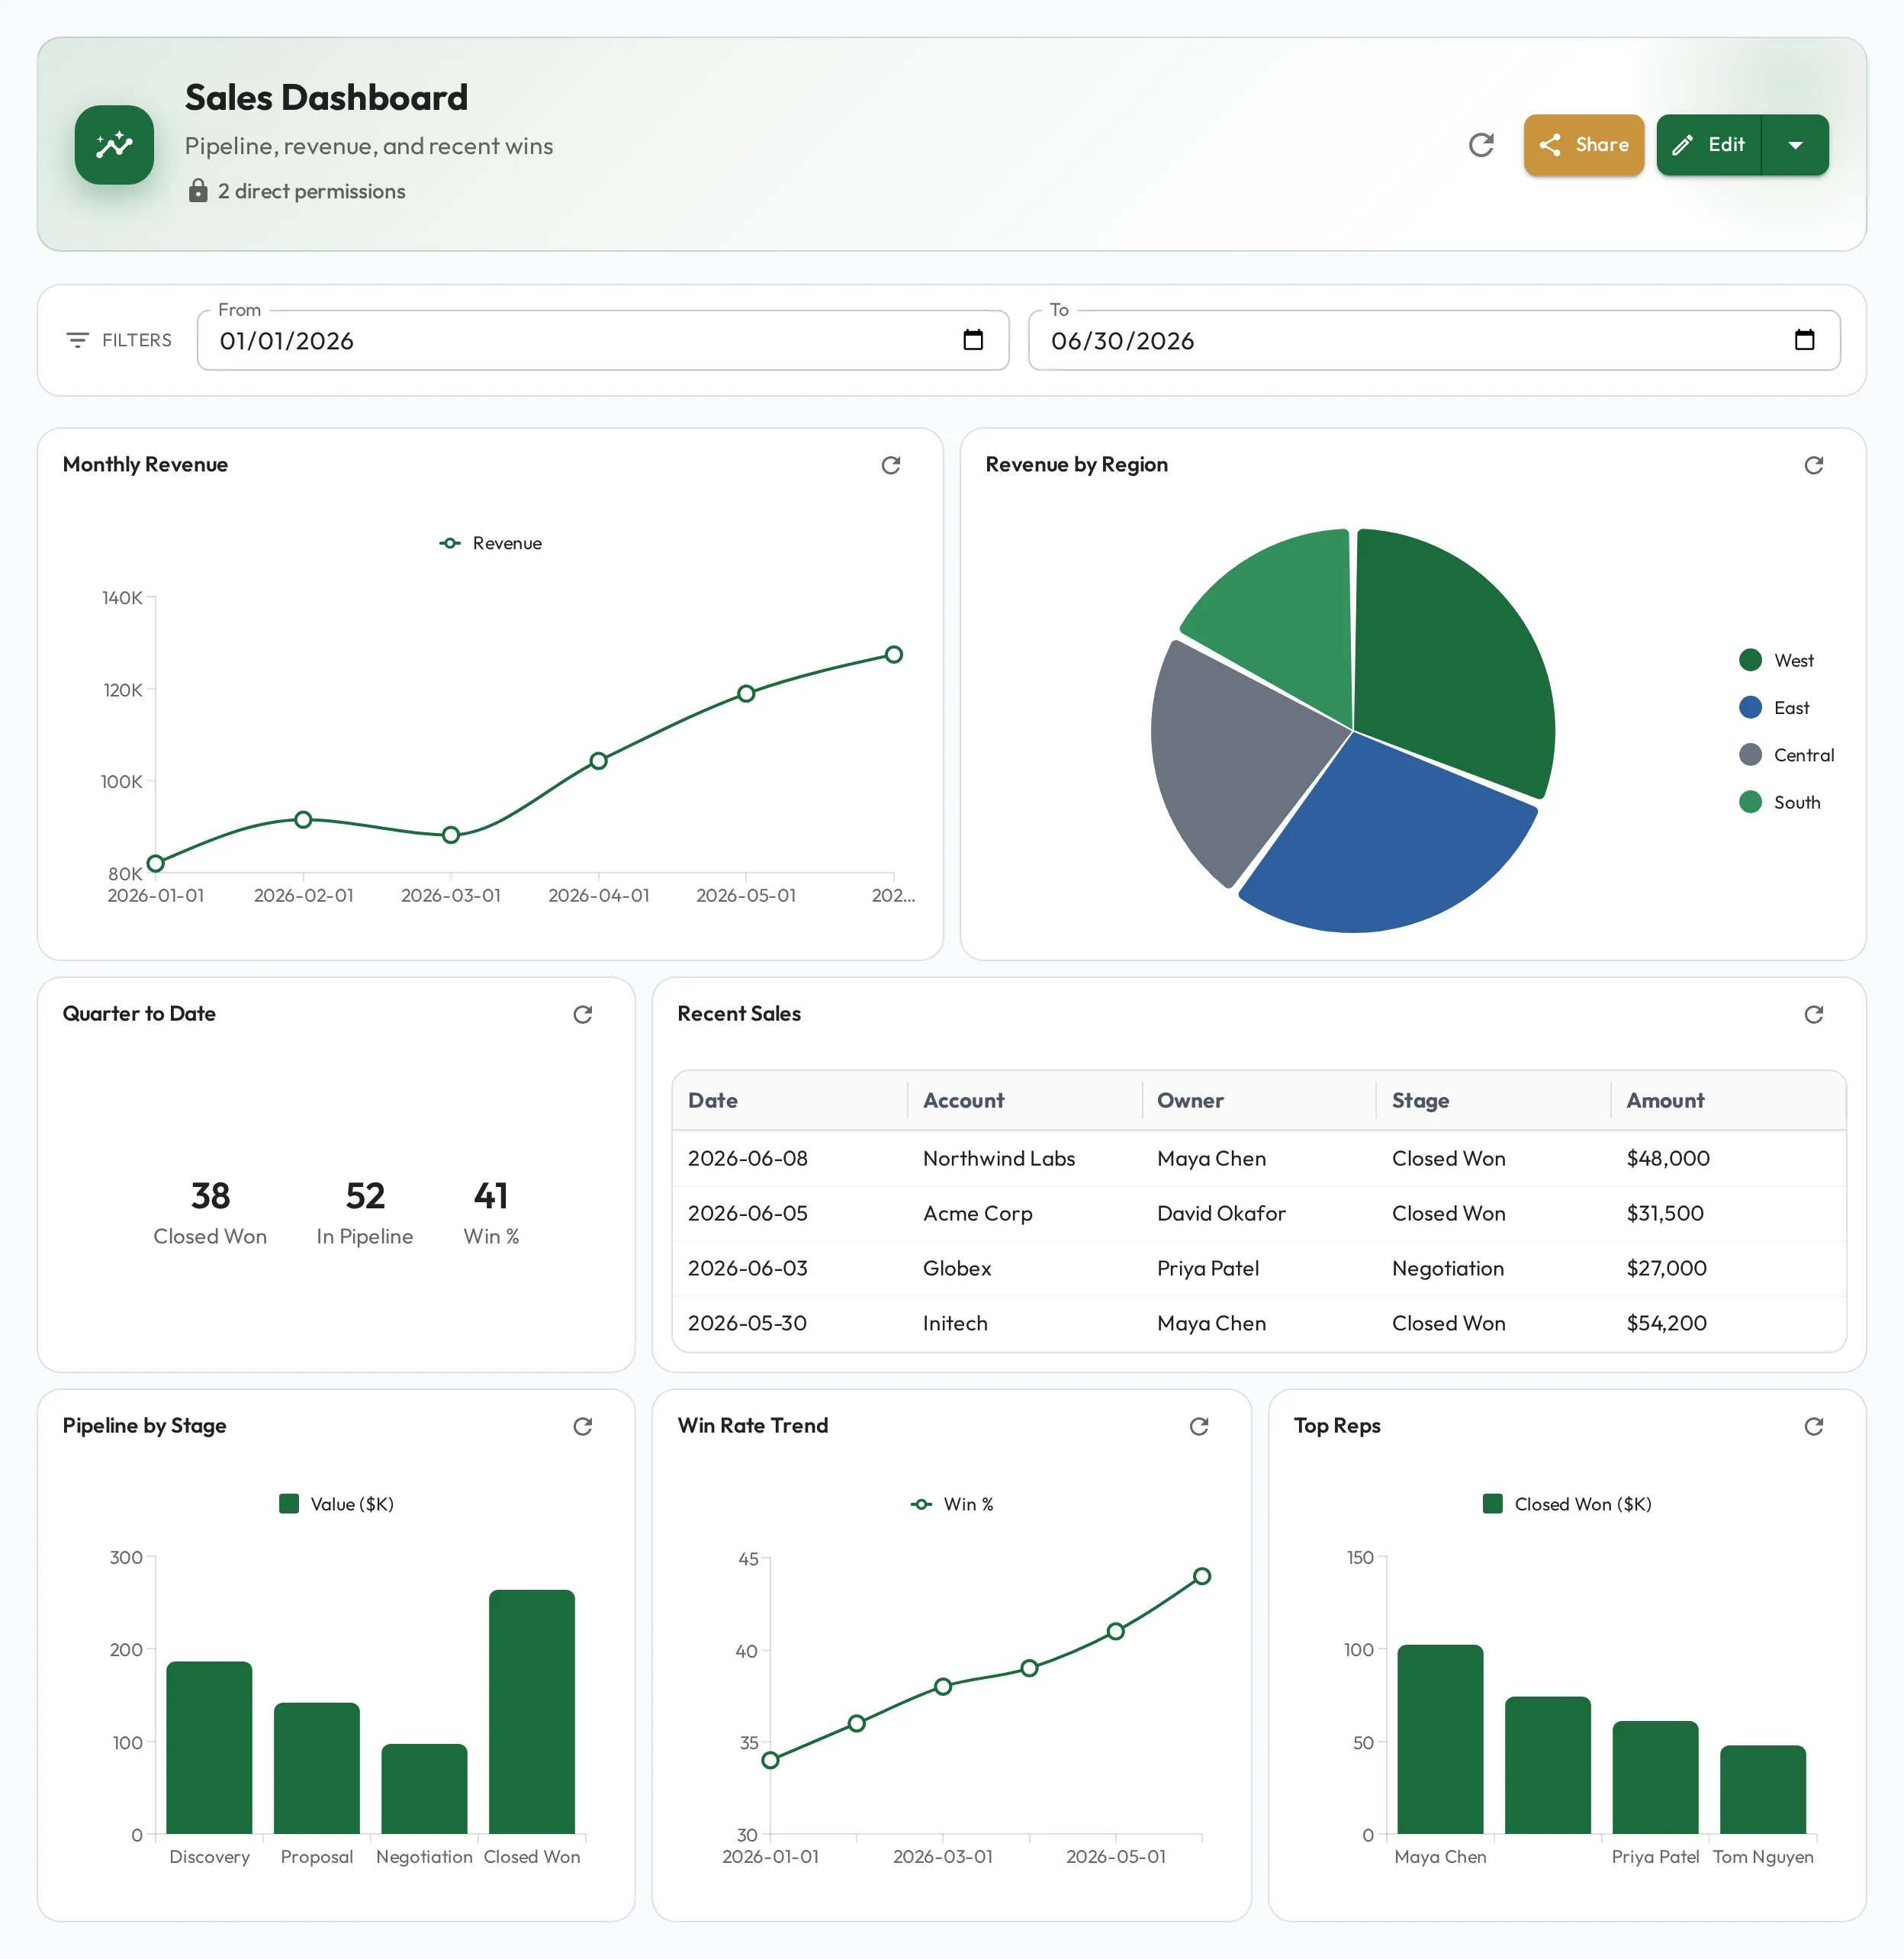Click the last data point on Monthly Revenue
1904x1959 pixels.
(894, 655)
